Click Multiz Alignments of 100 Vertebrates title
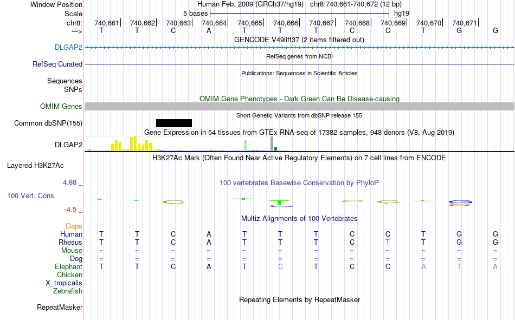The width and height of the screenshot is (515, 320). tap(299, 219)
